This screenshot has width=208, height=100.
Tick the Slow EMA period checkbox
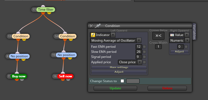[144, 52]
